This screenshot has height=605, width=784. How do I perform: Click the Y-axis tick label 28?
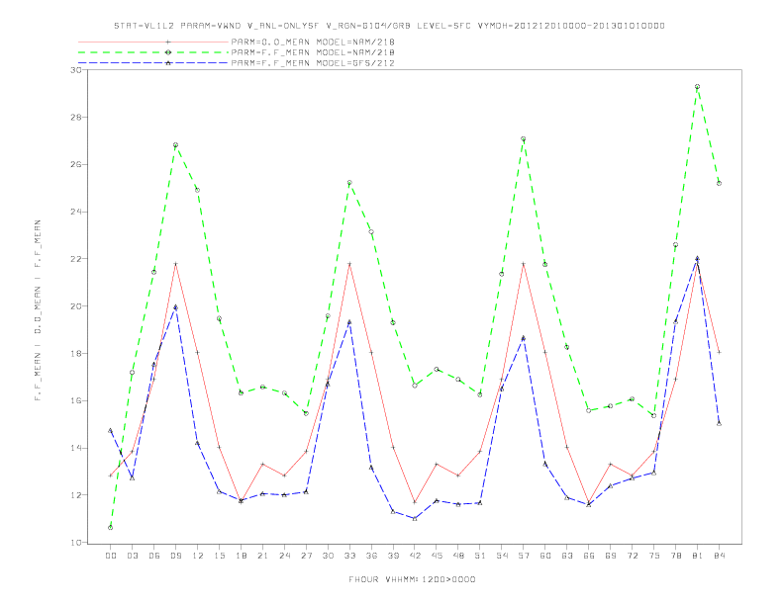[76, 118]
